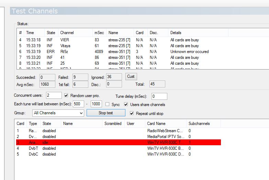This screenshot has width=269, height=180.
Task: Click the Stop test button
Action: (106, 113)
